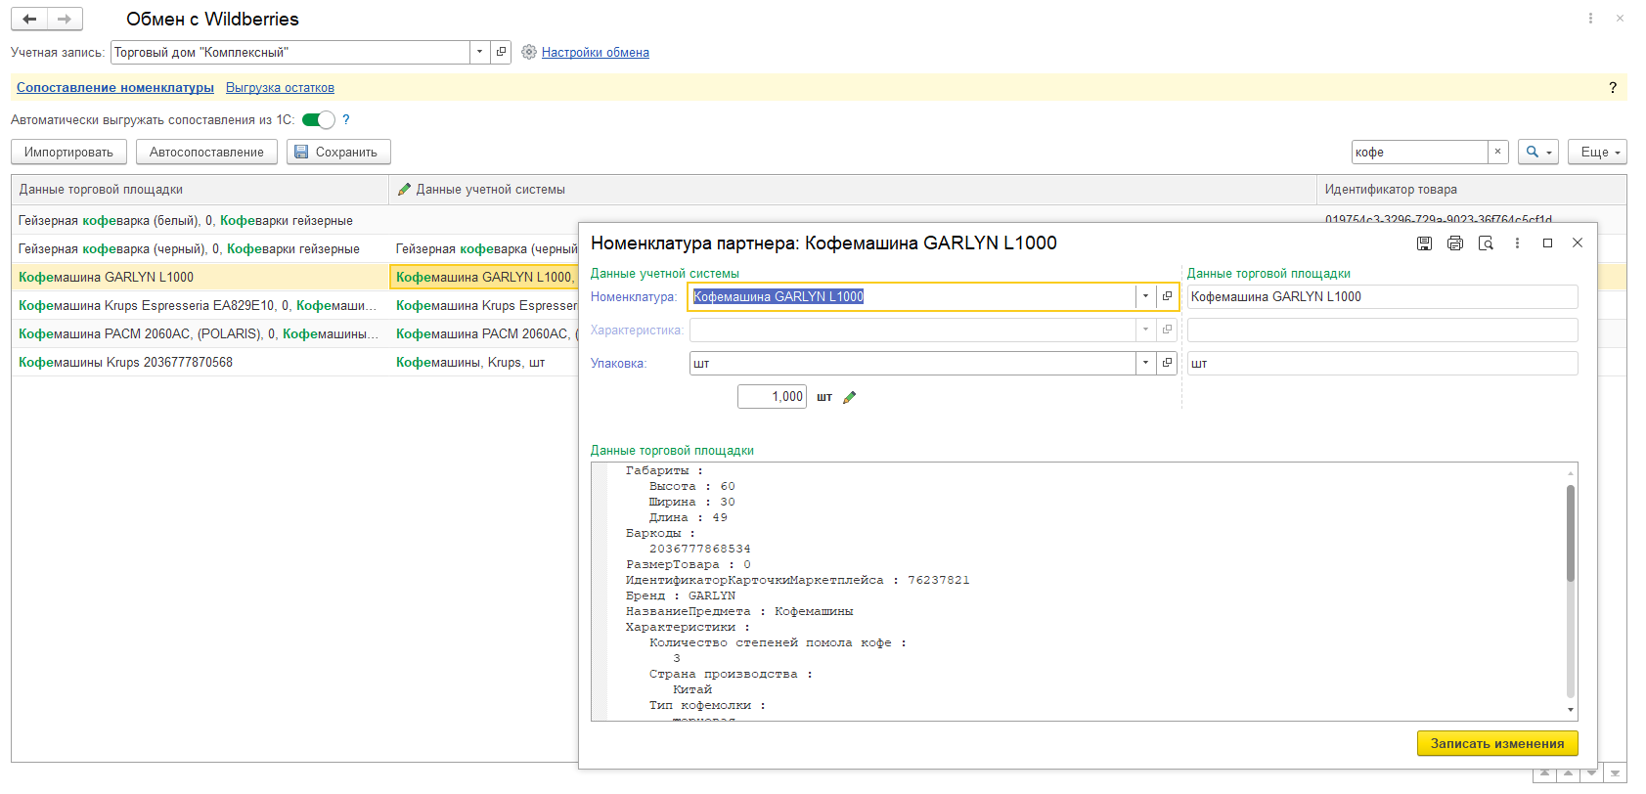Switch to Выгрузка остатков tab
This screenshot has width=1646, height=794.
click(280, 87)
